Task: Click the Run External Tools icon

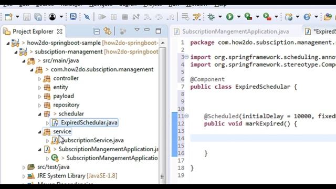Action: click(267, 17)
